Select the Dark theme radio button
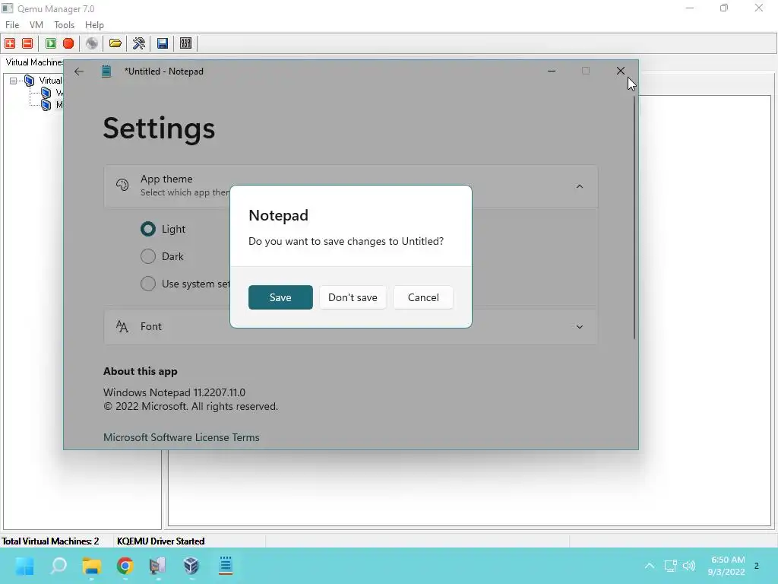778x584 pixels. (148, 256)
